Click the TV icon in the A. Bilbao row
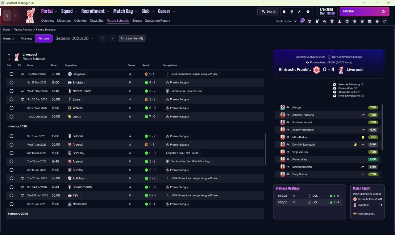 coord(22,178)
